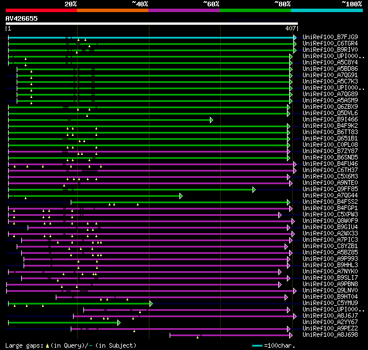Viewport: 368px width, 350px height.
Task: Select the UniRef100_Q6ZBX9 label
Action: point(330,107)
